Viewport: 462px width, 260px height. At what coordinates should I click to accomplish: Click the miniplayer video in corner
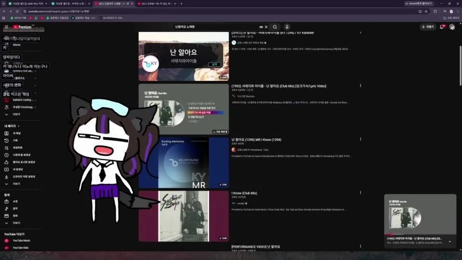[x=420, y=214]
